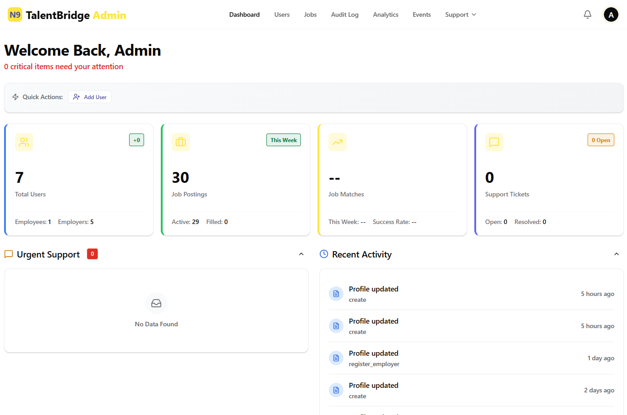Screen dimensions: 627x415
Task: Open the admin avatar profile menu
Action: pyautogui.click(x=611, y=14)
